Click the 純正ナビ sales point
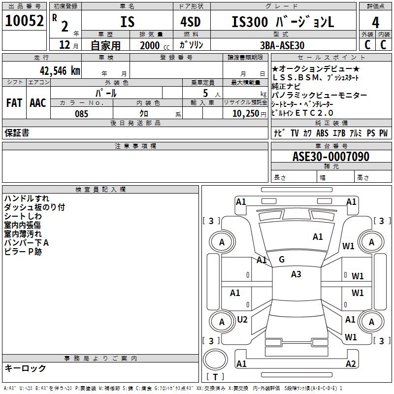 (286, 87)
